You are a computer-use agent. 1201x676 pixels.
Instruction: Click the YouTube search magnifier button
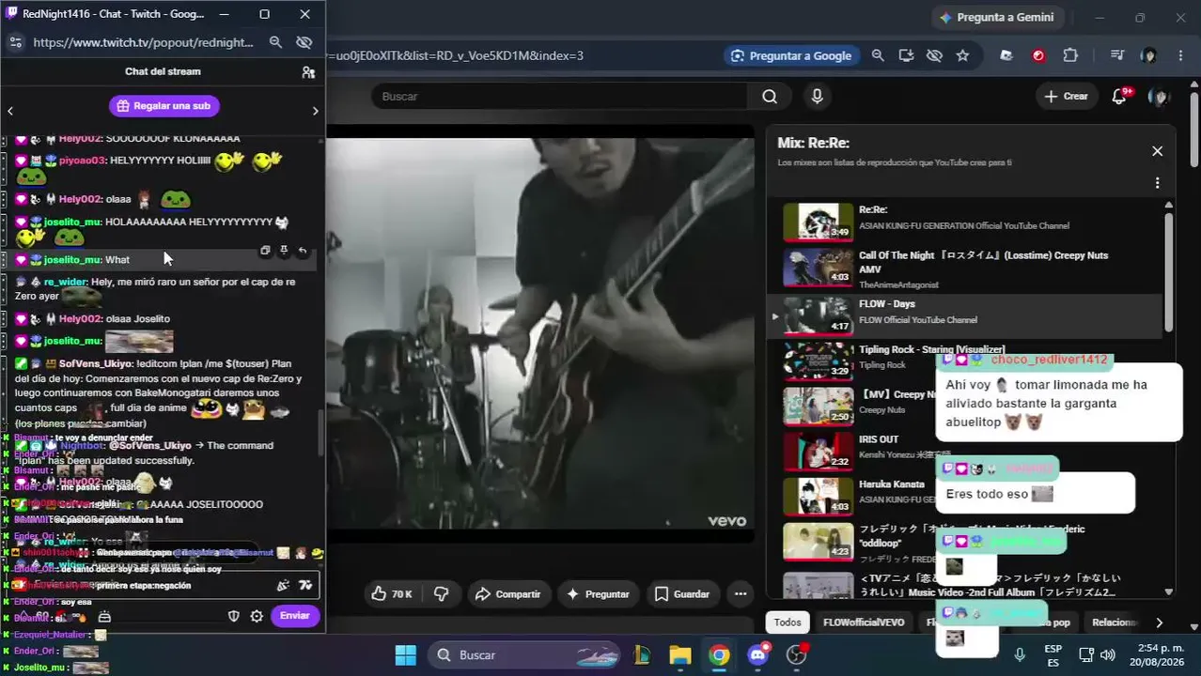[x=770, y=97]
